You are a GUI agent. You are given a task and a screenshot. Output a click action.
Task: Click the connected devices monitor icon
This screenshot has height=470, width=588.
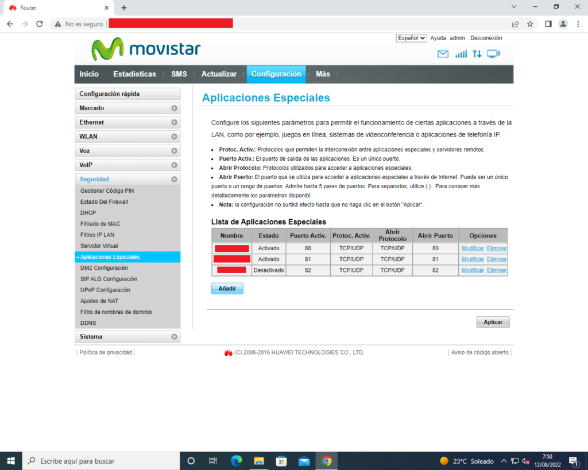coord(493,54)
